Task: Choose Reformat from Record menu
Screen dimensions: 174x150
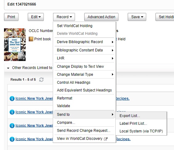Action: tap(84, 98)
